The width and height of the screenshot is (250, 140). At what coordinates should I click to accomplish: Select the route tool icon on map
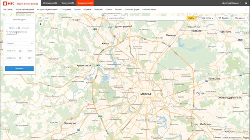41,18
